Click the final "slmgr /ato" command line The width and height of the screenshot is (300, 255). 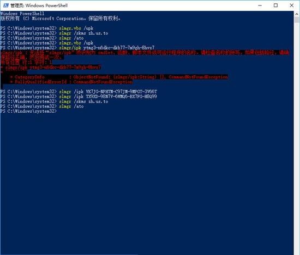coord(42,106)
